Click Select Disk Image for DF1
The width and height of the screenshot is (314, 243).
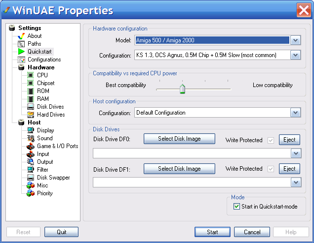tap(179, 169)
